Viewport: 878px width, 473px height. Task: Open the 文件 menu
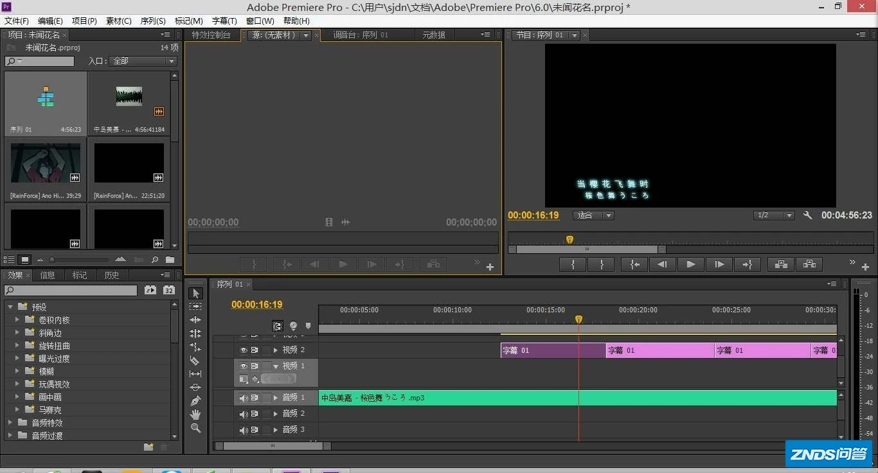click(16, 21)
